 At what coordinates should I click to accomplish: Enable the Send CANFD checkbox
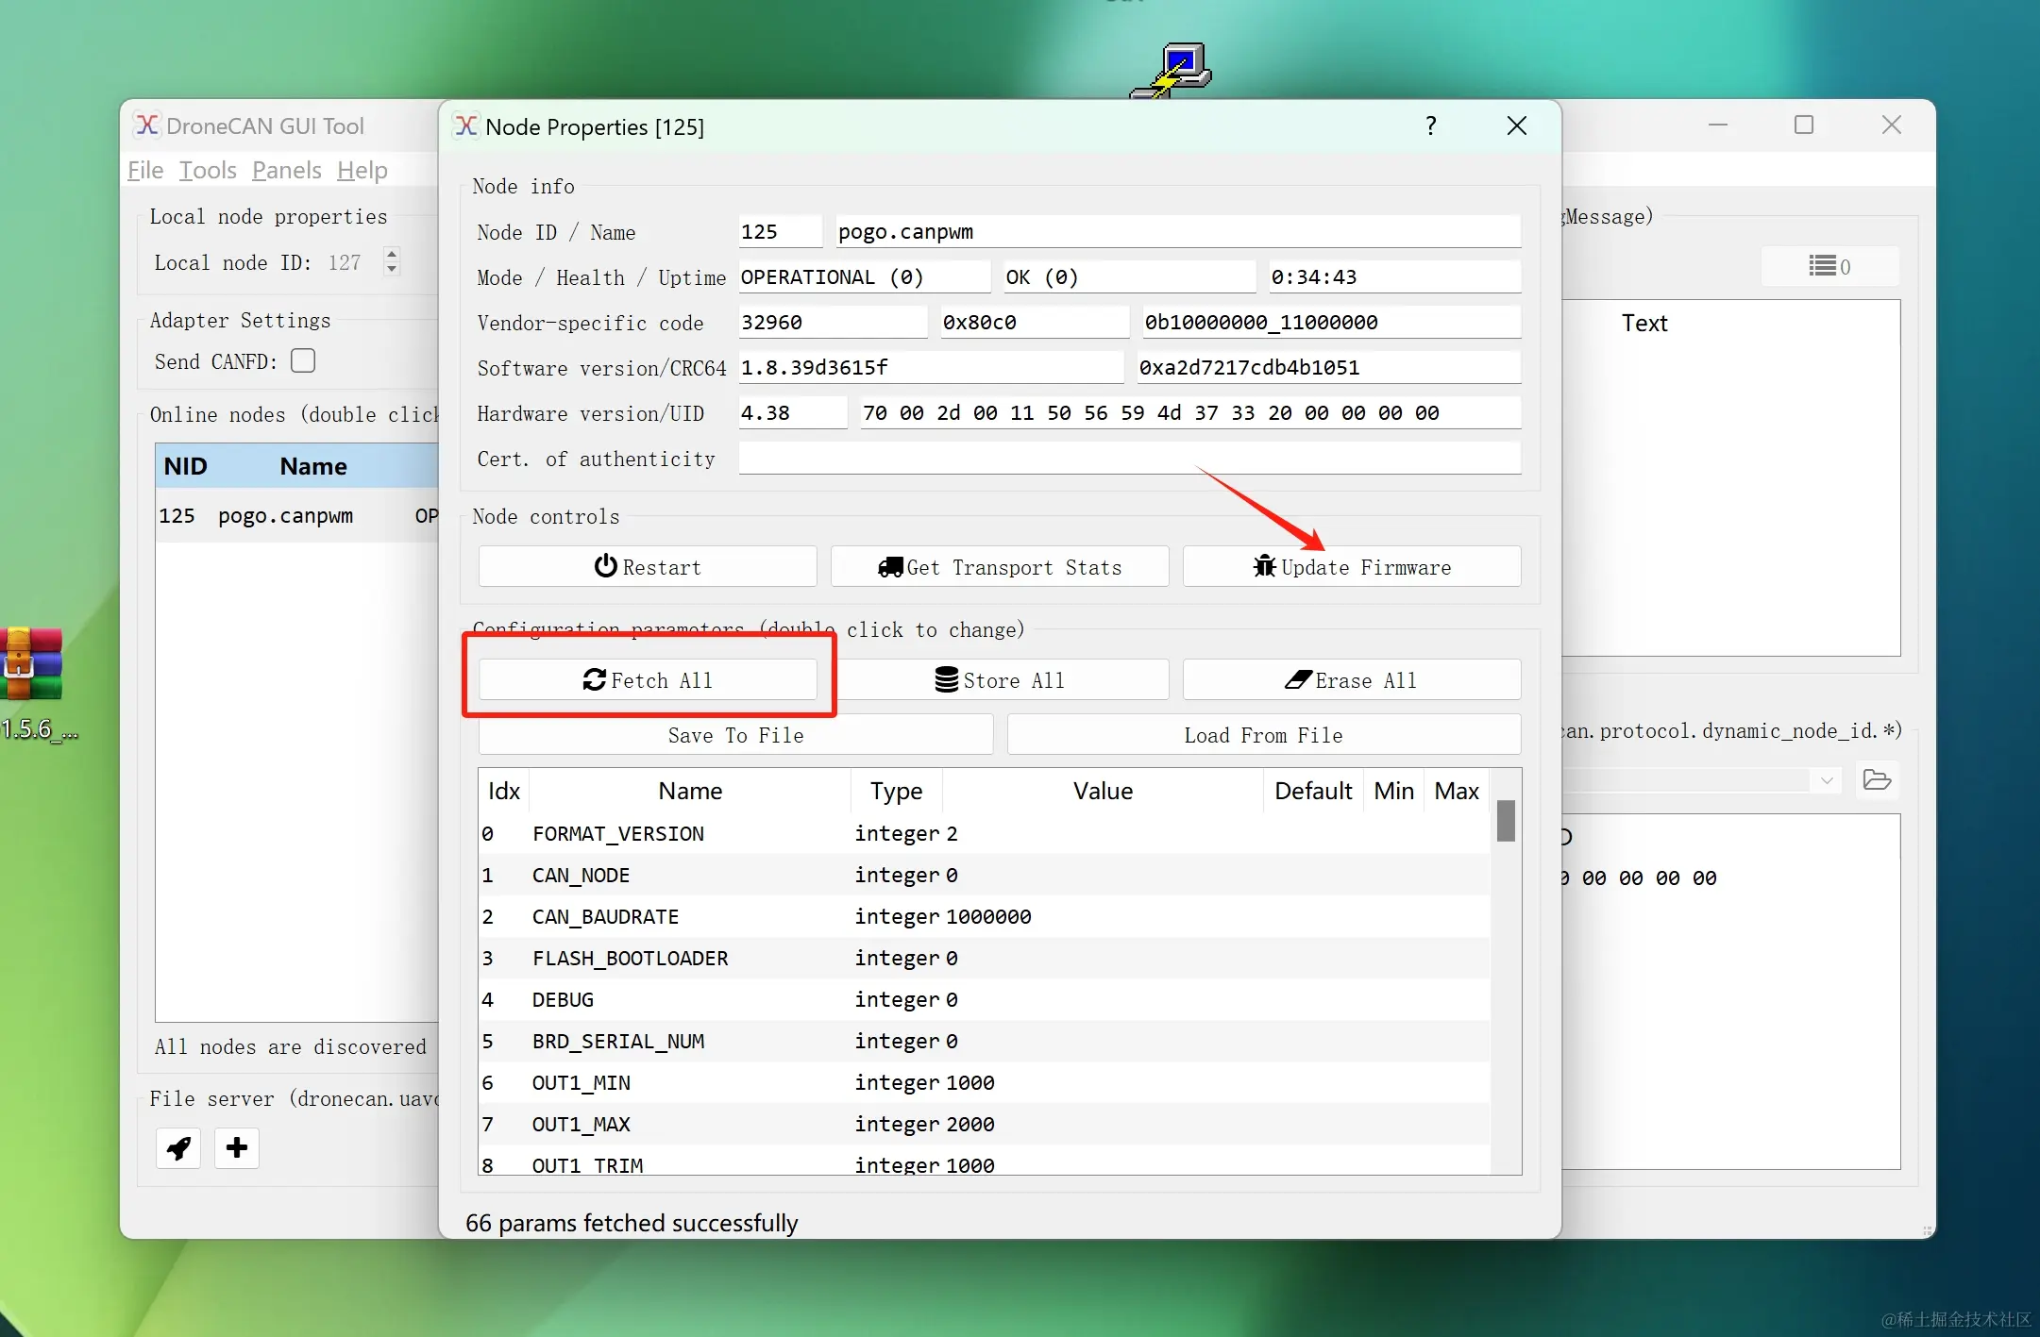click(302, 360)
